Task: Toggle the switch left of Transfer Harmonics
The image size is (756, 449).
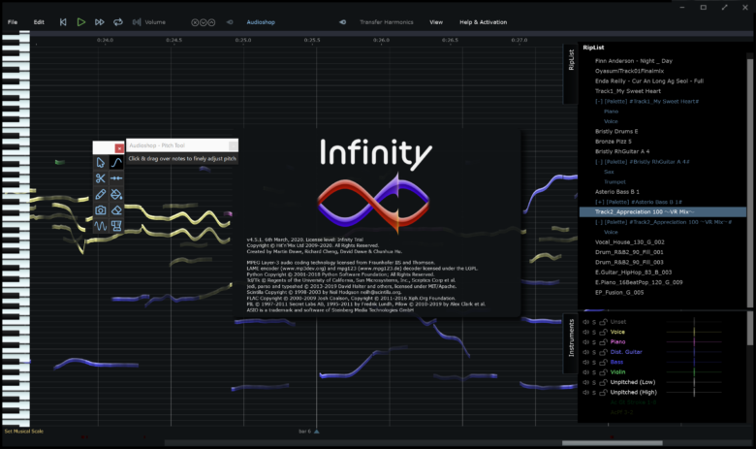Action: [342, 22]
